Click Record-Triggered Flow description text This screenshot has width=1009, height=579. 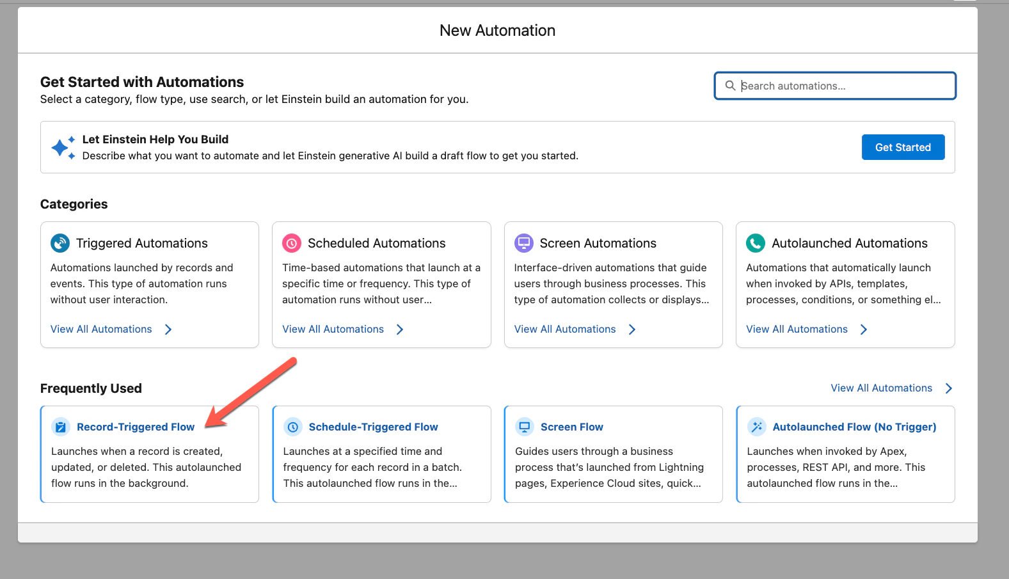(147, 467)
